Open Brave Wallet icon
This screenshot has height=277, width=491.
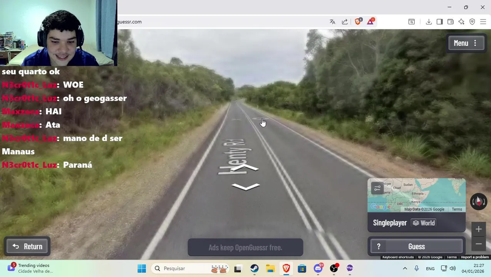450,22
